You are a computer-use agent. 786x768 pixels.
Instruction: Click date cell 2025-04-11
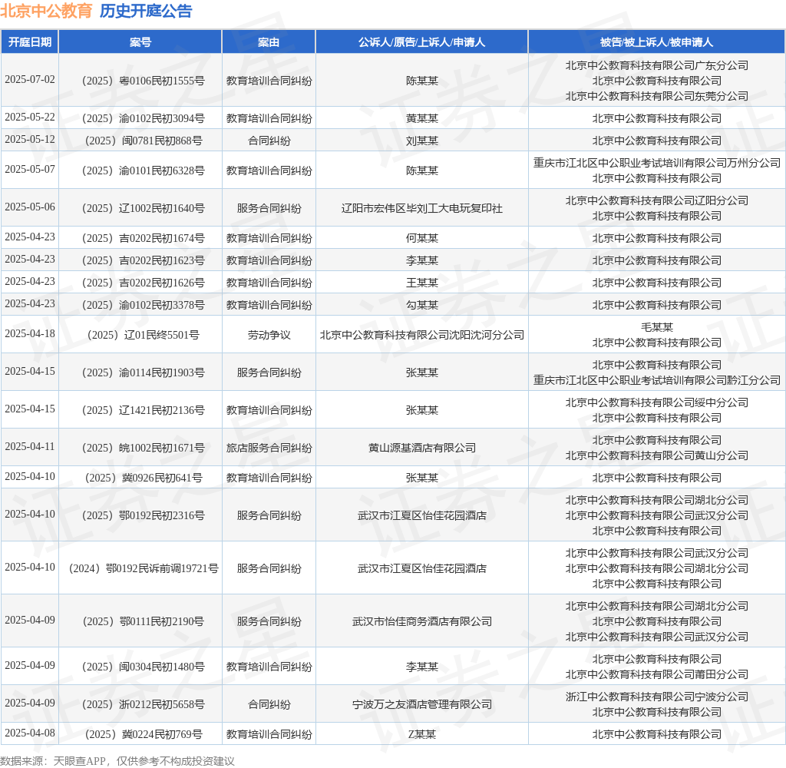pyautogui.click(x=30, y=447)
